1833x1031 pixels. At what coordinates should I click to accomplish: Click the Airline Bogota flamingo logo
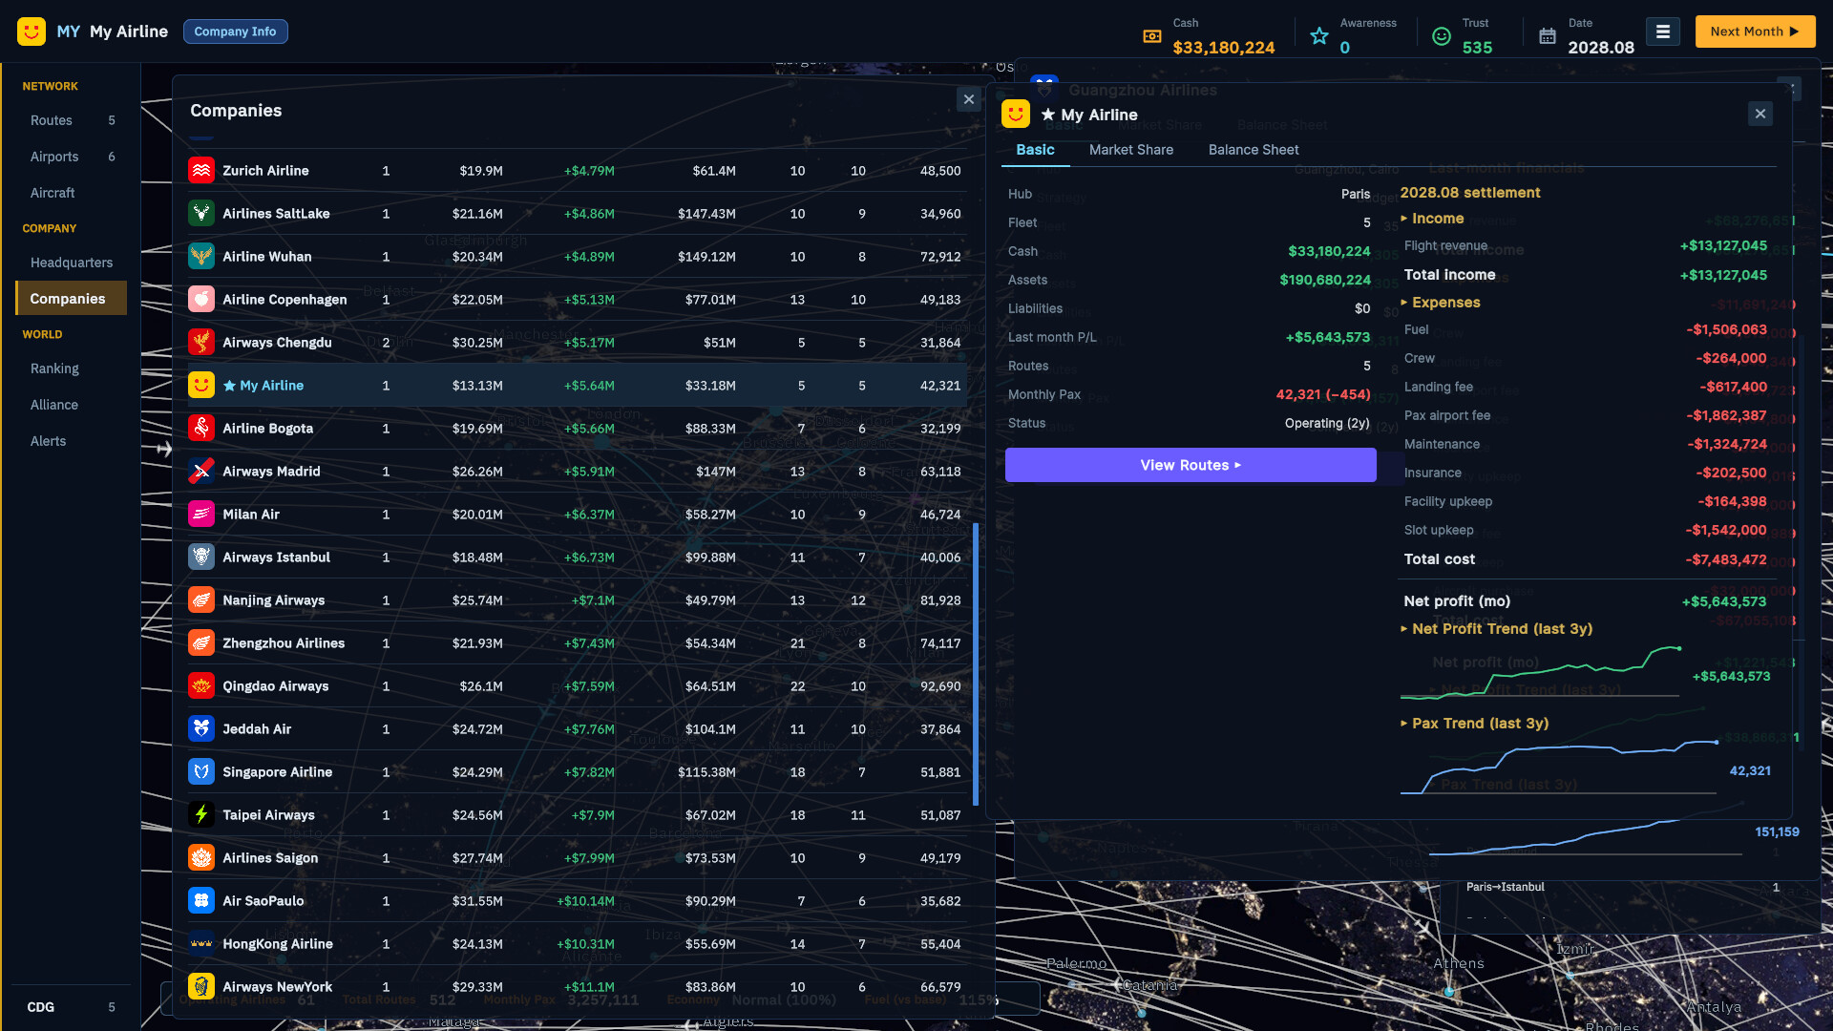201,429
